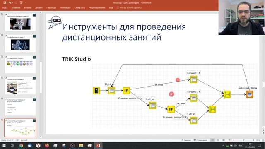
Task: Select slide 11 thumbnail
Action: 20,43
